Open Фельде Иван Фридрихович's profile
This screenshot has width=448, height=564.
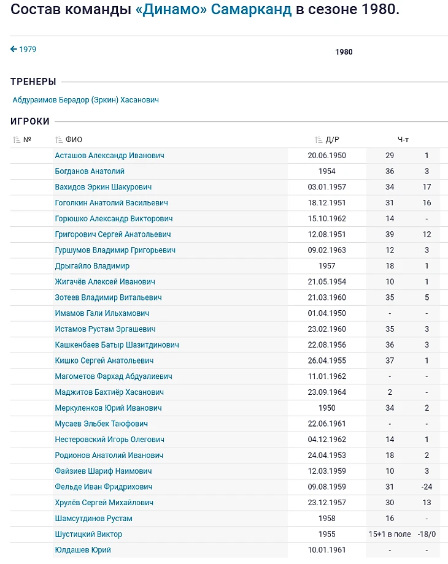[x=104, y=487]
